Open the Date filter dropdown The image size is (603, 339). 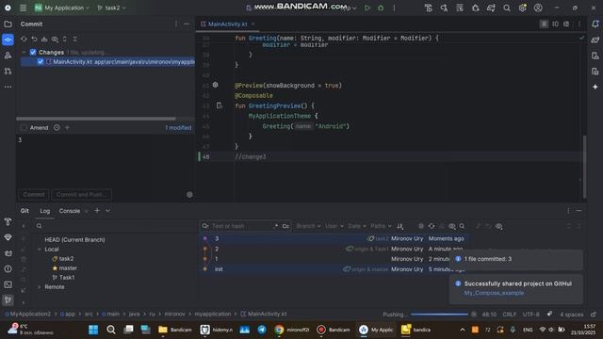(357, 226)
